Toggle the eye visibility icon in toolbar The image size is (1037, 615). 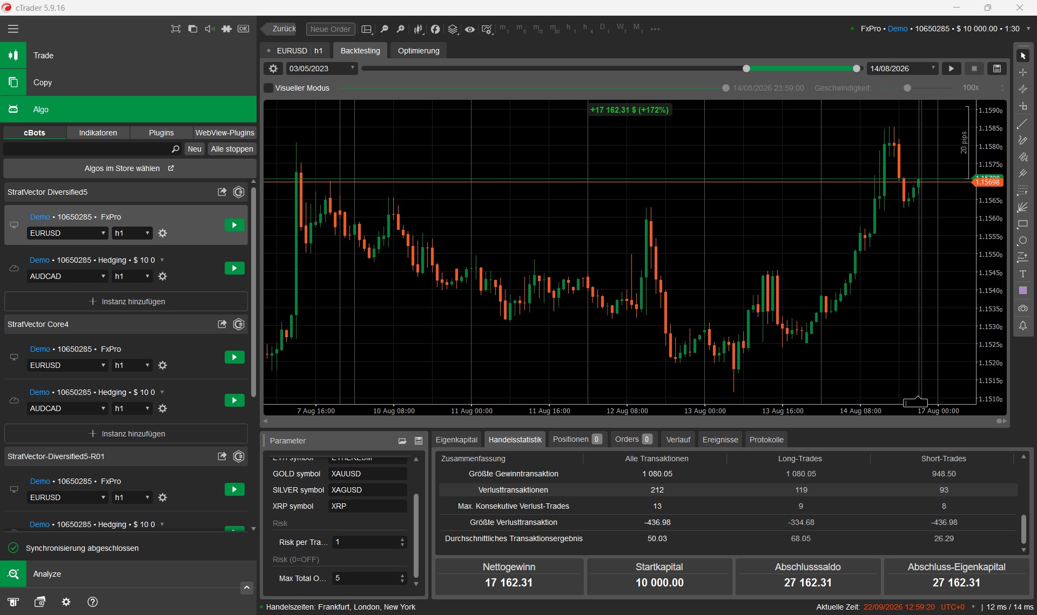470,29
